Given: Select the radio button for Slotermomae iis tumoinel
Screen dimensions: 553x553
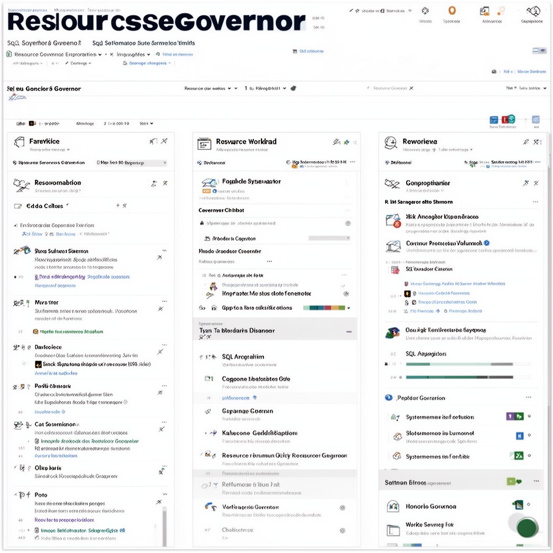Looking at the screenshot, I should click(x=529, y=435).
